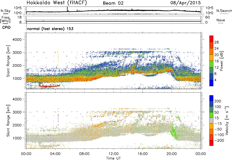Viewport: 232px width, 160px height.
Task: Click the 'Power [dB]' colorbar title
Action: 221,61
